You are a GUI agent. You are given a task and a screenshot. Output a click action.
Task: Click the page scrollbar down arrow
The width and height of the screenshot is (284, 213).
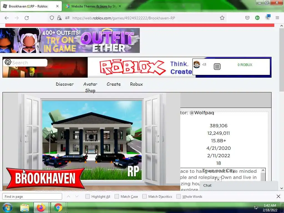point(282,188)
